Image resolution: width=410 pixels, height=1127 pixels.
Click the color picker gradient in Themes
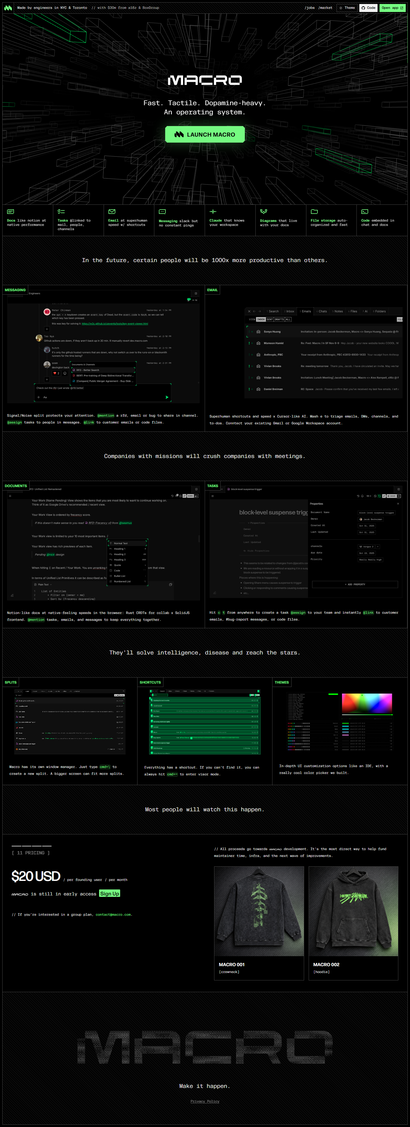tap(367, 703)
